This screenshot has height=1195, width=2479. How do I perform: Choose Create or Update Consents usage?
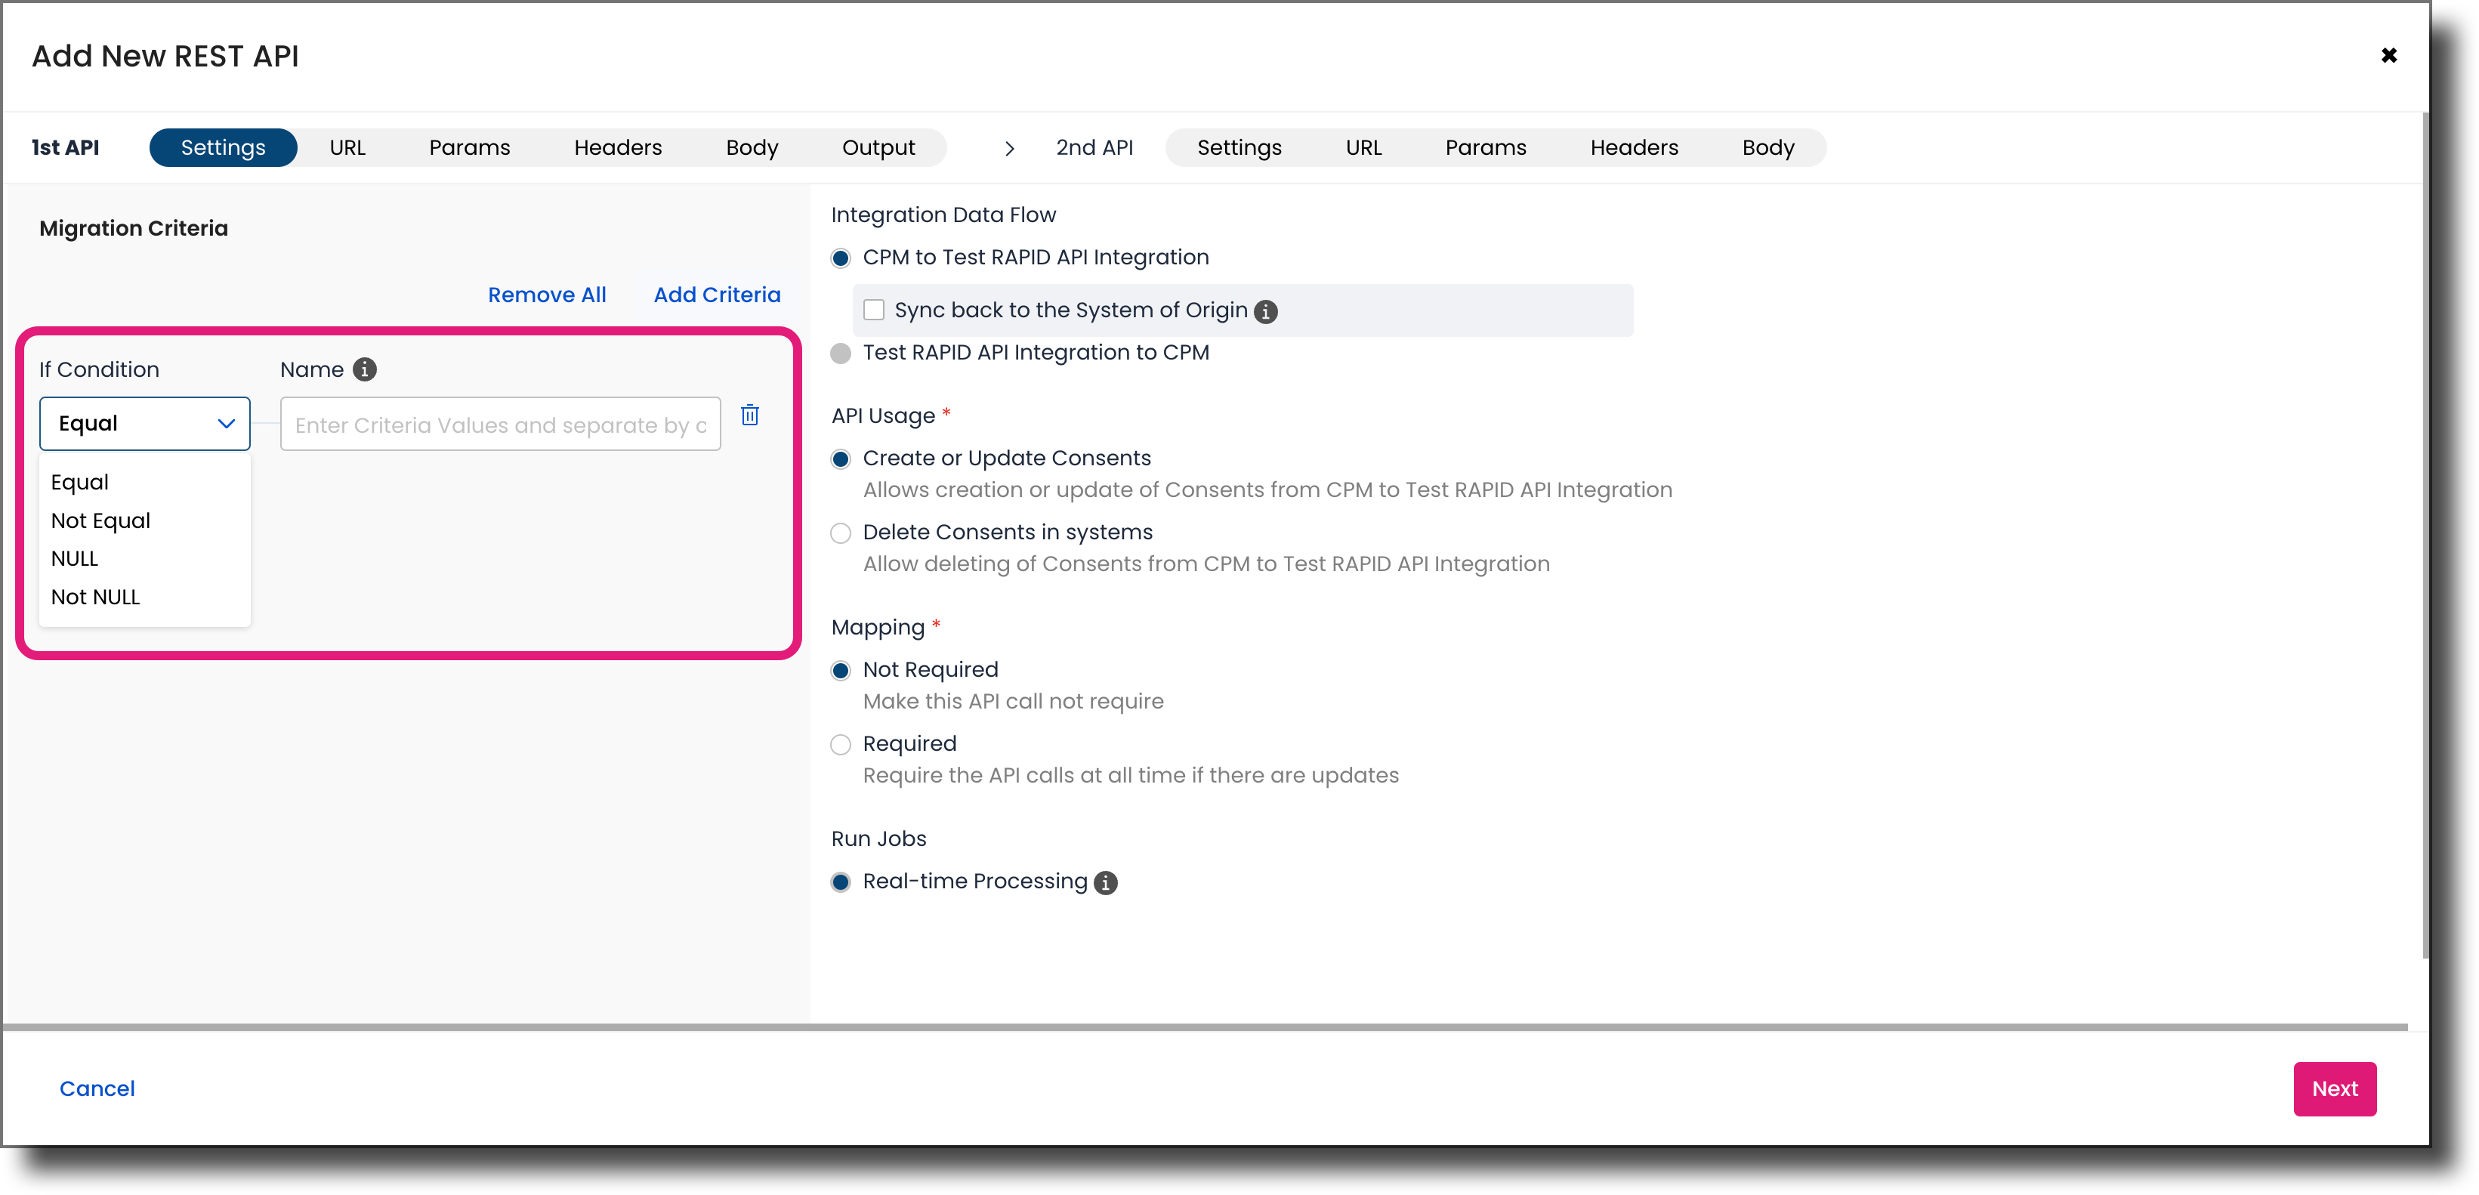(x=841, y=459)
